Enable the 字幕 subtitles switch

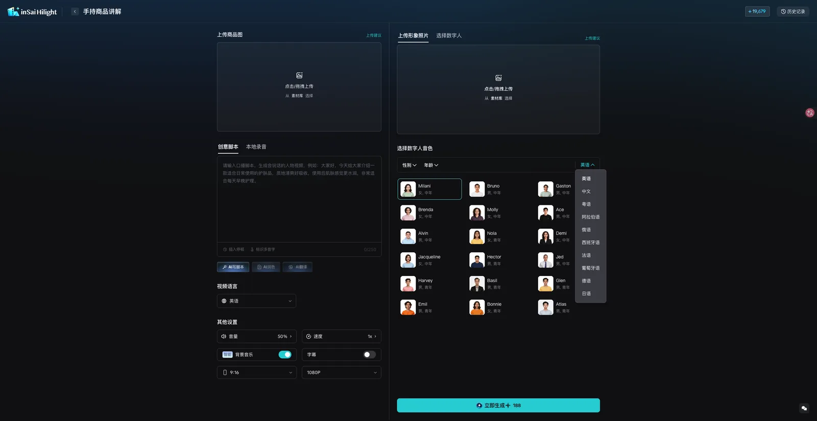click(369, 355)
